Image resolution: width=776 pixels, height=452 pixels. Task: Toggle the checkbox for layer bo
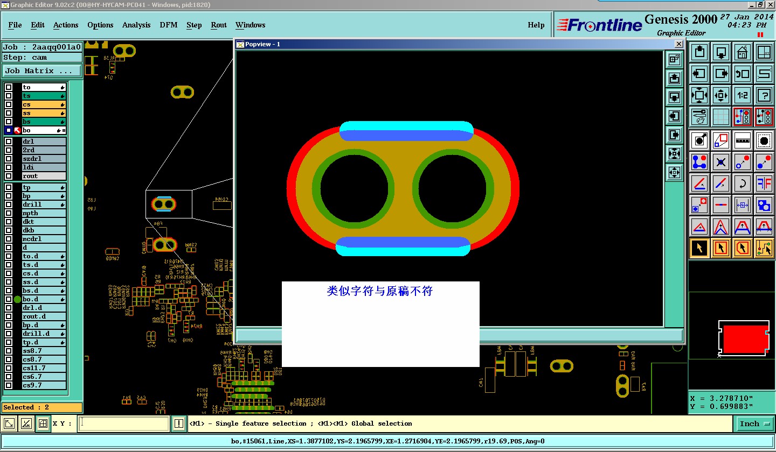coord(9,130)
